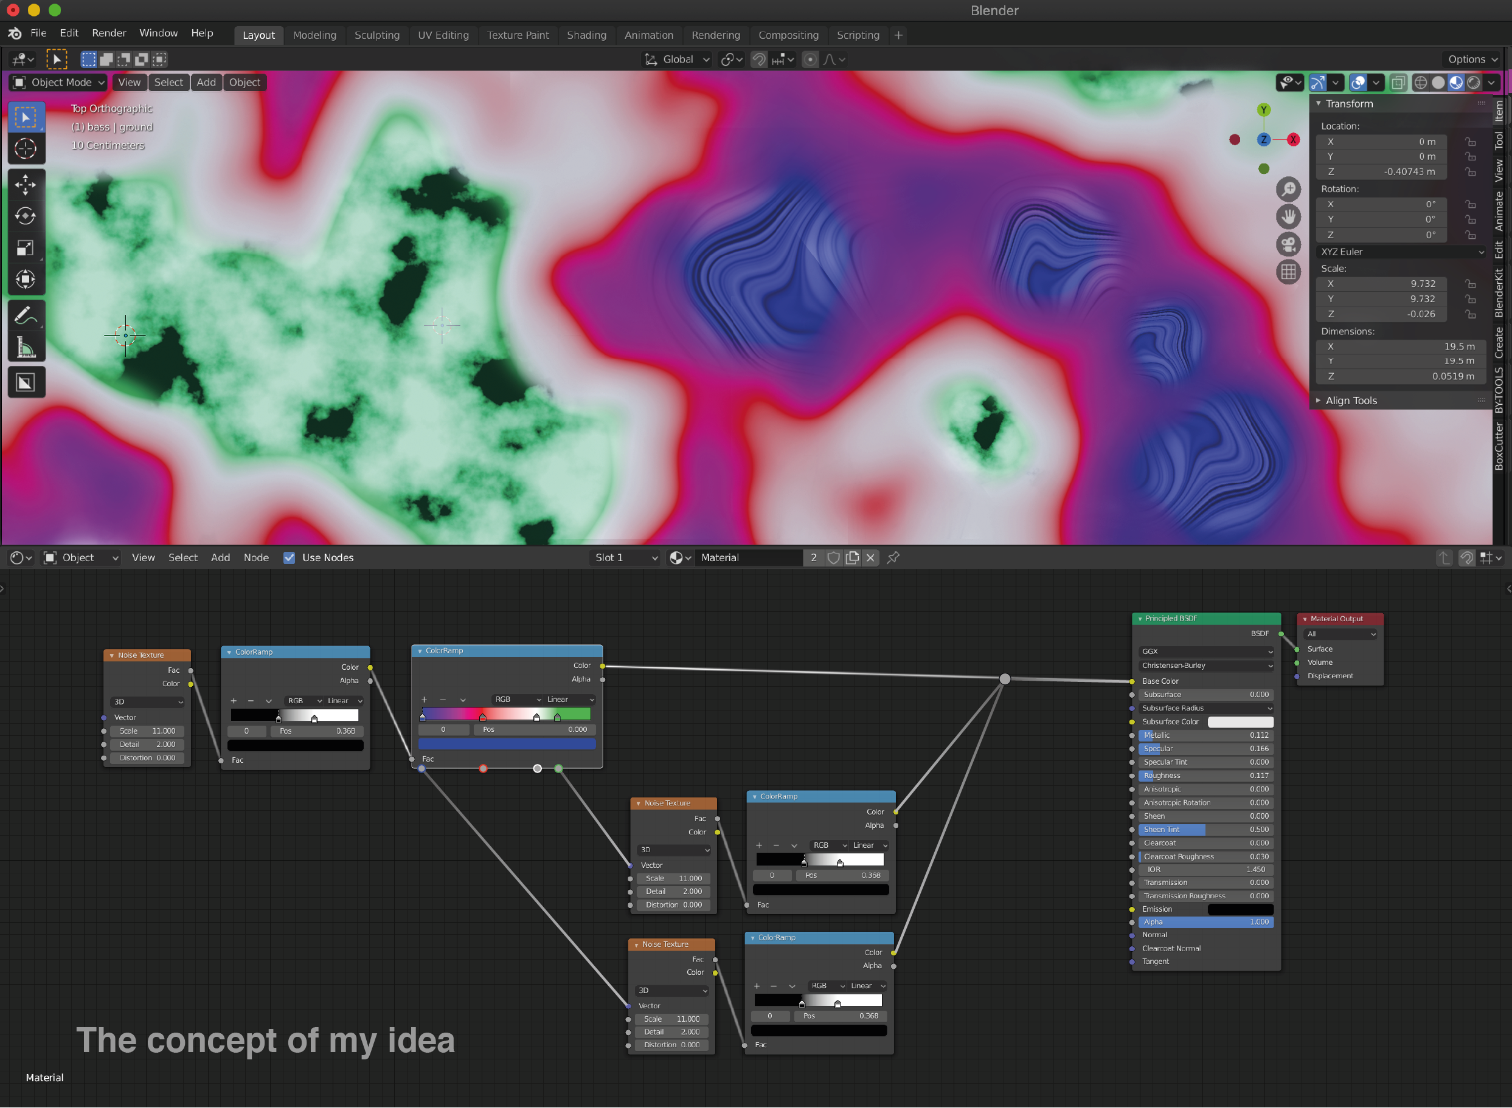Viewport: 1512px width, 1108px height.
Task: Open GGX distribution dropdown in Principled BSDF
Action: click(x=1206, y=652)
